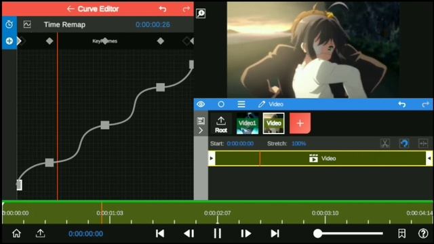The height and width of the screenshot is (244, 434).
Task: Open the curve graph icon beside Time Remap
Action: pos(27,24)
